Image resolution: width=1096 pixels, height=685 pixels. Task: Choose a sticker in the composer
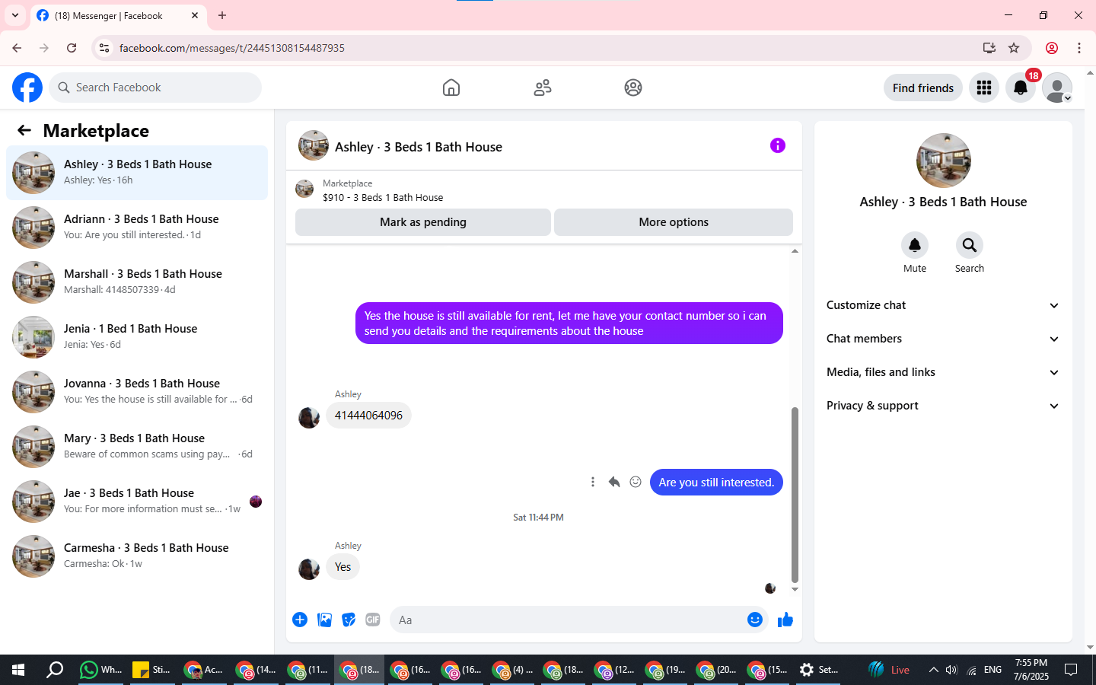349,620
